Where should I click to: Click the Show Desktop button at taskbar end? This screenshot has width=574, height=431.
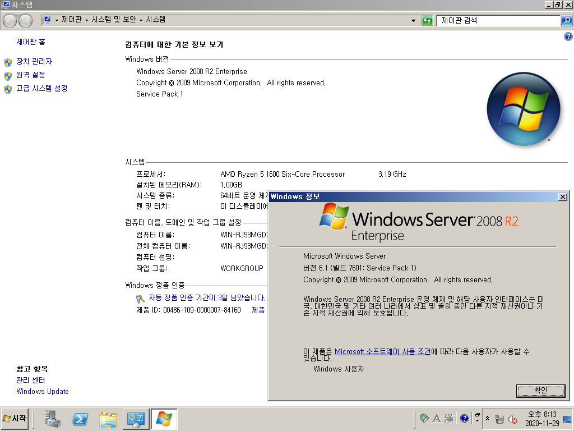point(567,419)
